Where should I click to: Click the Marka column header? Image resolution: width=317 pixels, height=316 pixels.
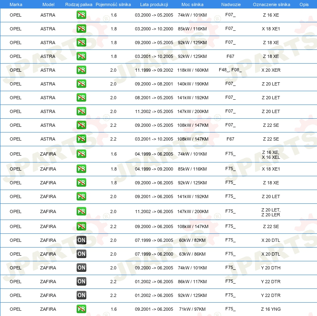[16, 4]
